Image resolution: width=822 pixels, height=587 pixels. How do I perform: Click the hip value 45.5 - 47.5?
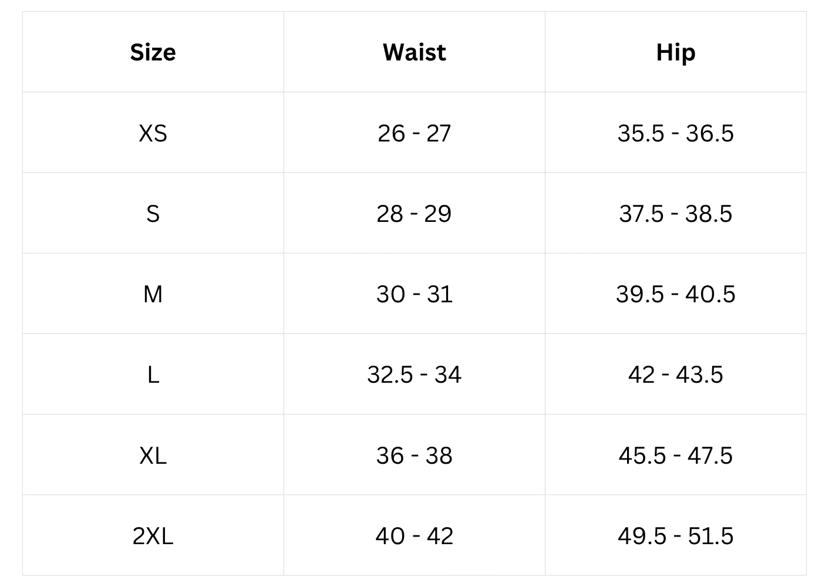point(675,456)
